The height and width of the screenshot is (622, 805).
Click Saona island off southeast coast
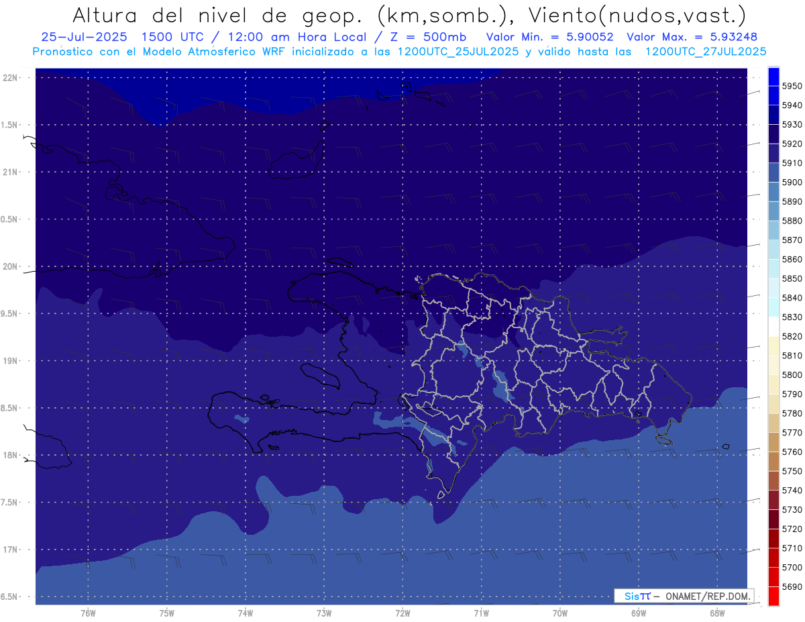(665, 439)
